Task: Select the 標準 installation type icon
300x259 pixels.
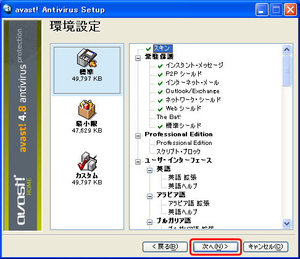Action: click(x=87, y=58)
